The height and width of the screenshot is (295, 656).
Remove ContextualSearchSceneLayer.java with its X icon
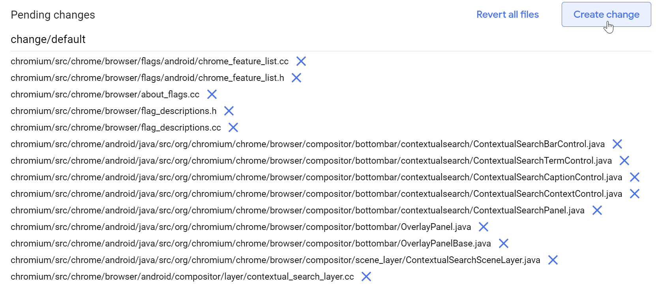tap(553, 260)
